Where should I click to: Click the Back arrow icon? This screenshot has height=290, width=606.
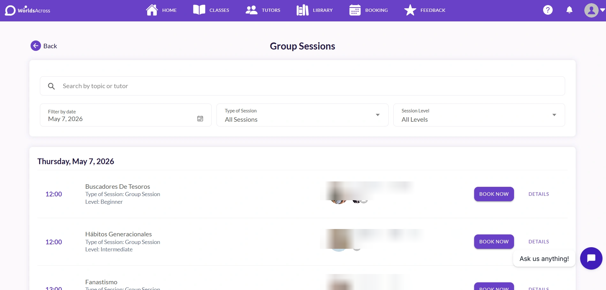[x=36, y=46]
